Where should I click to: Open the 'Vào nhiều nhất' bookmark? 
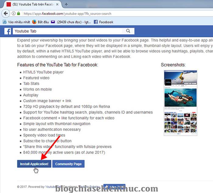click(16, 22)
